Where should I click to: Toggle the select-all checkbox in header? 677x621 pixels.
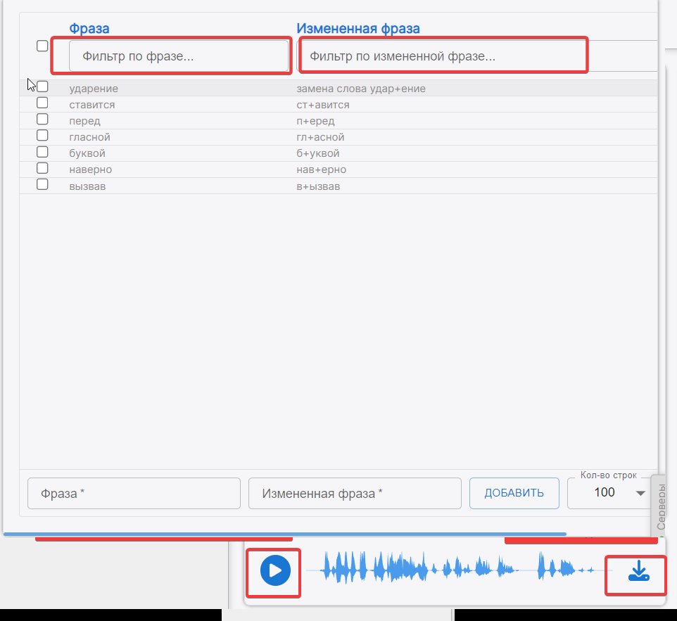click(x=42, y=46)
